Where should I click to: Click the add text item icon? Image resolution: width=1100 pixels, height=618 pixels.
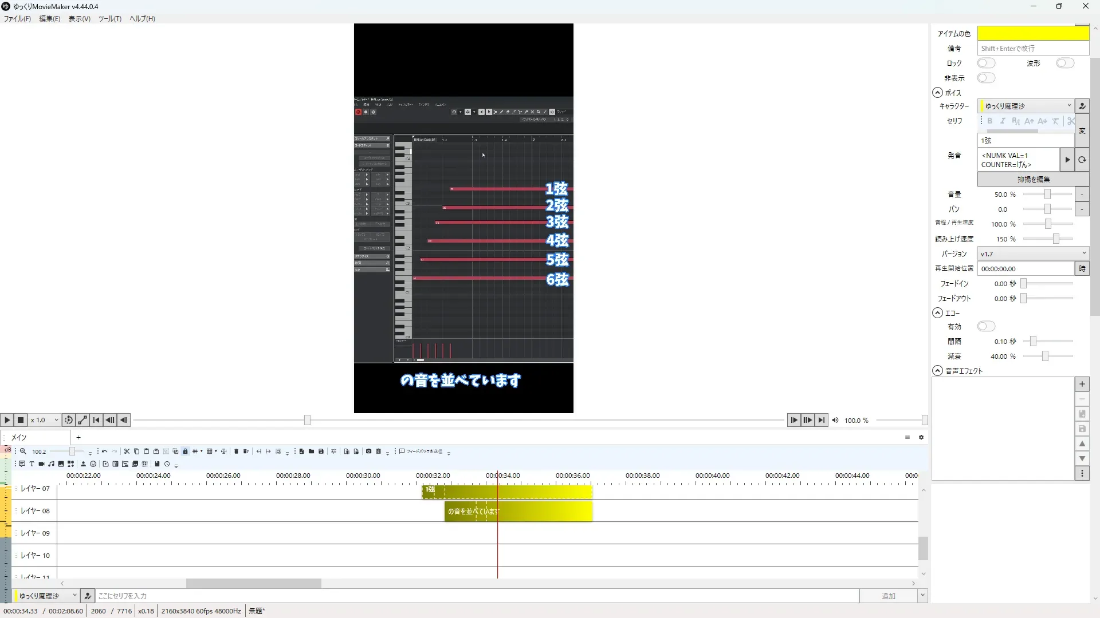click(x=32, y=464)
